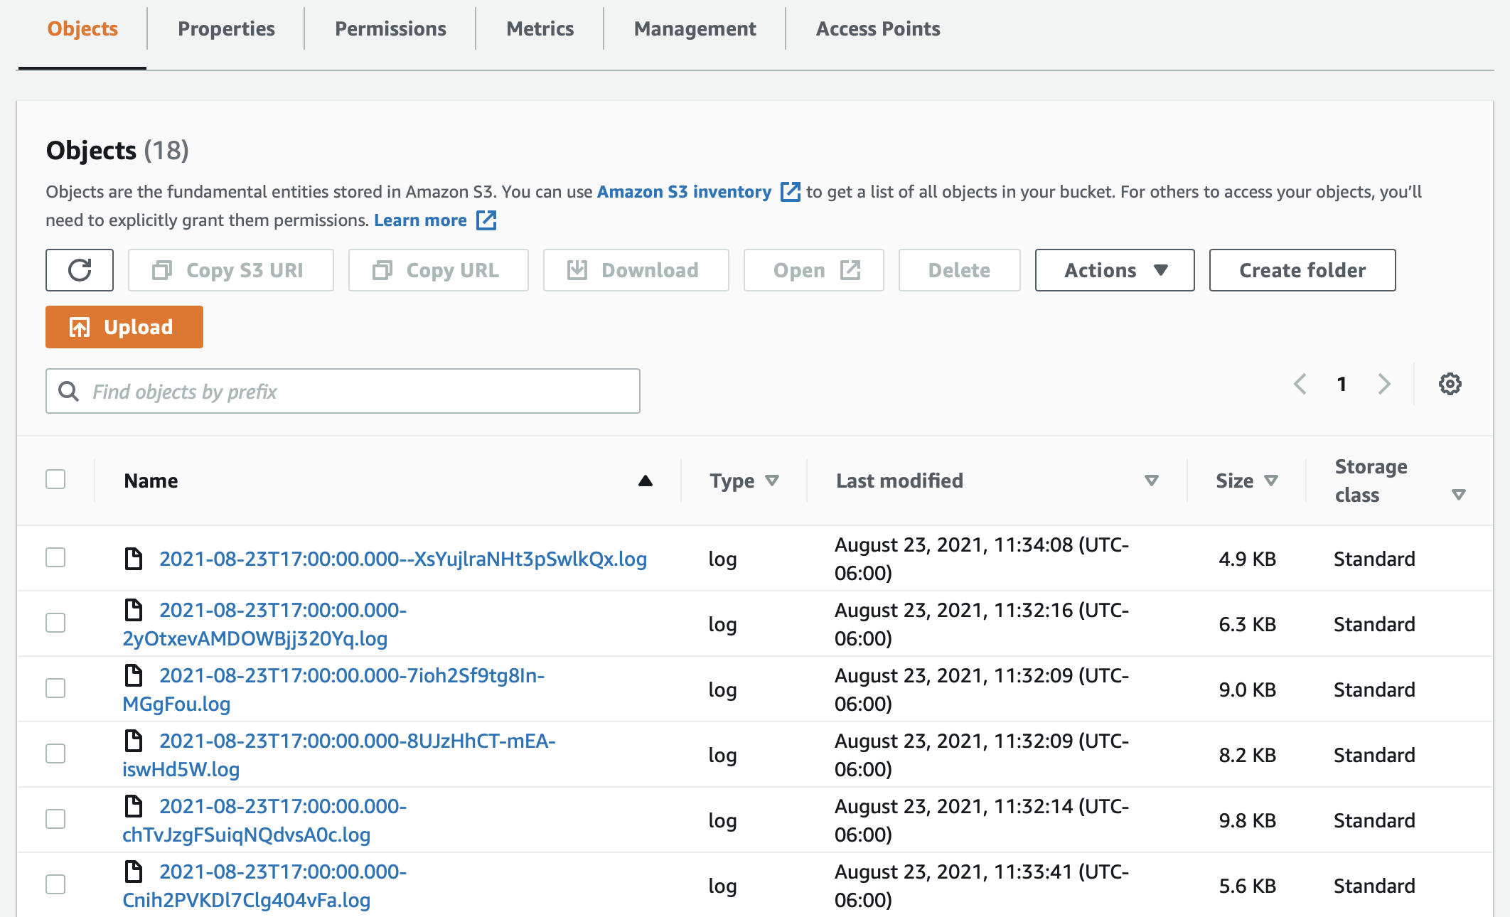The height and width of the screenshot is (917, 1510).
Task: Open the page display preferences gear icon
Action: pyautogui.click(x=1451, y=384)
